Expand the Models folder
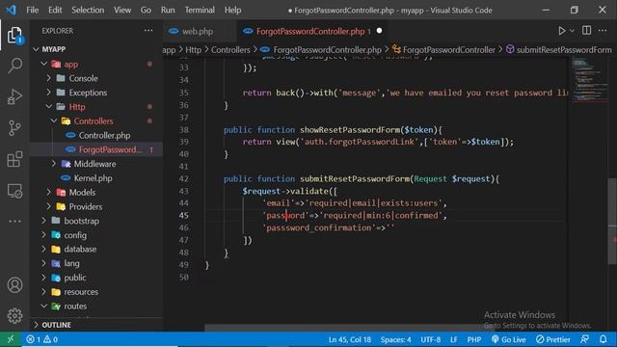Image resolution: width=617 pixels, height=347 pixels. (x=49, y=192)
